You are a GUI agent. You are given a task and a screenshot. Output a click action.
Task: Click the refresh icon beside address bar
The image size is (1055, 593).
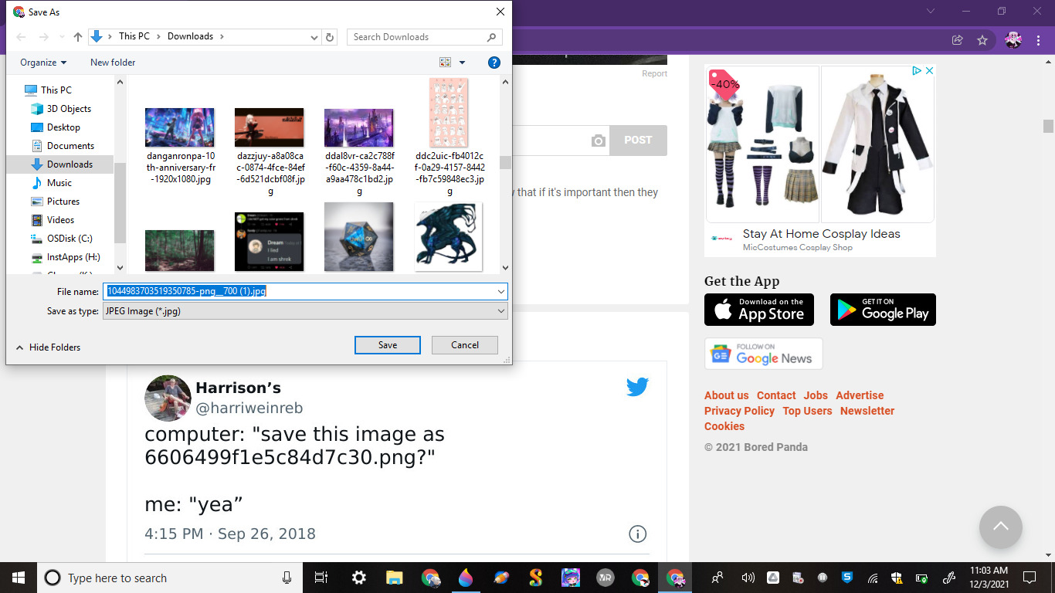[331, 37]
